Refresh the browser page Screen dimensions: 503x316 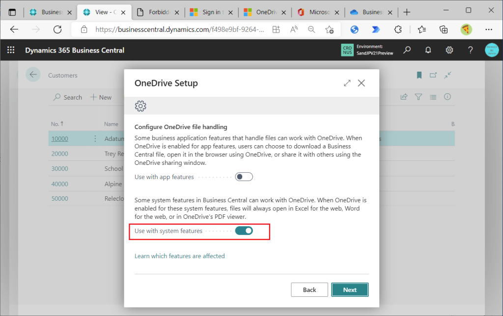pyautogui.click(x=57, y=29)
